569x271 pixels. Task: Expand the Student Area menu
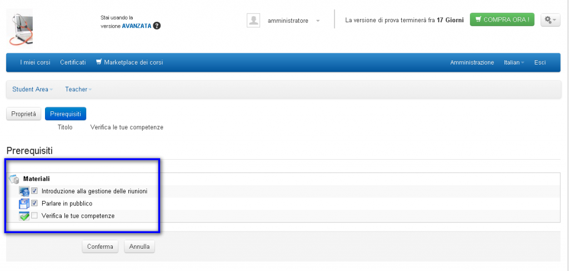click(33, 90)
